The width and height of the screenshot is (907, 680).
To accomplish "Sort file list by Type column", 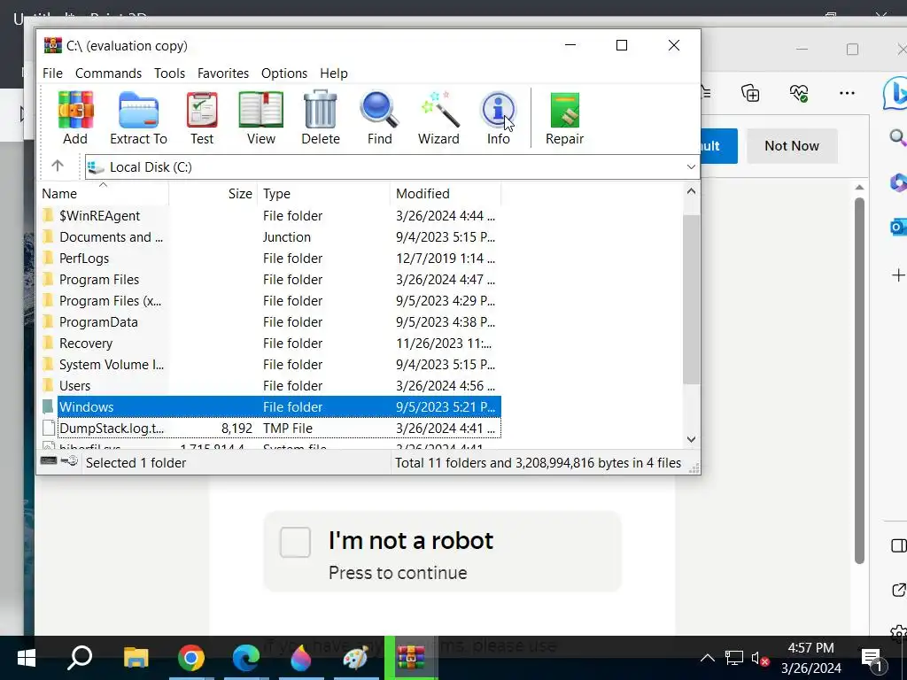I will click(x=324, y=194).
